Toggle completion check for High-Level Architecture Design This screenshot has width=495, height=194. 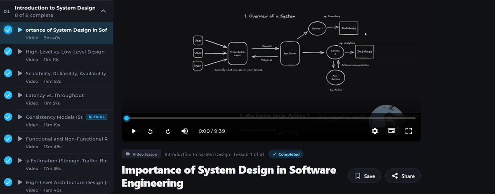8,182
